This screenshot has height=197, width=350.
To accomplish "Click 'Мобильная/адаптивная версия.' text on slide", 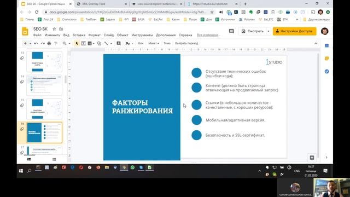I will point(235,120).
